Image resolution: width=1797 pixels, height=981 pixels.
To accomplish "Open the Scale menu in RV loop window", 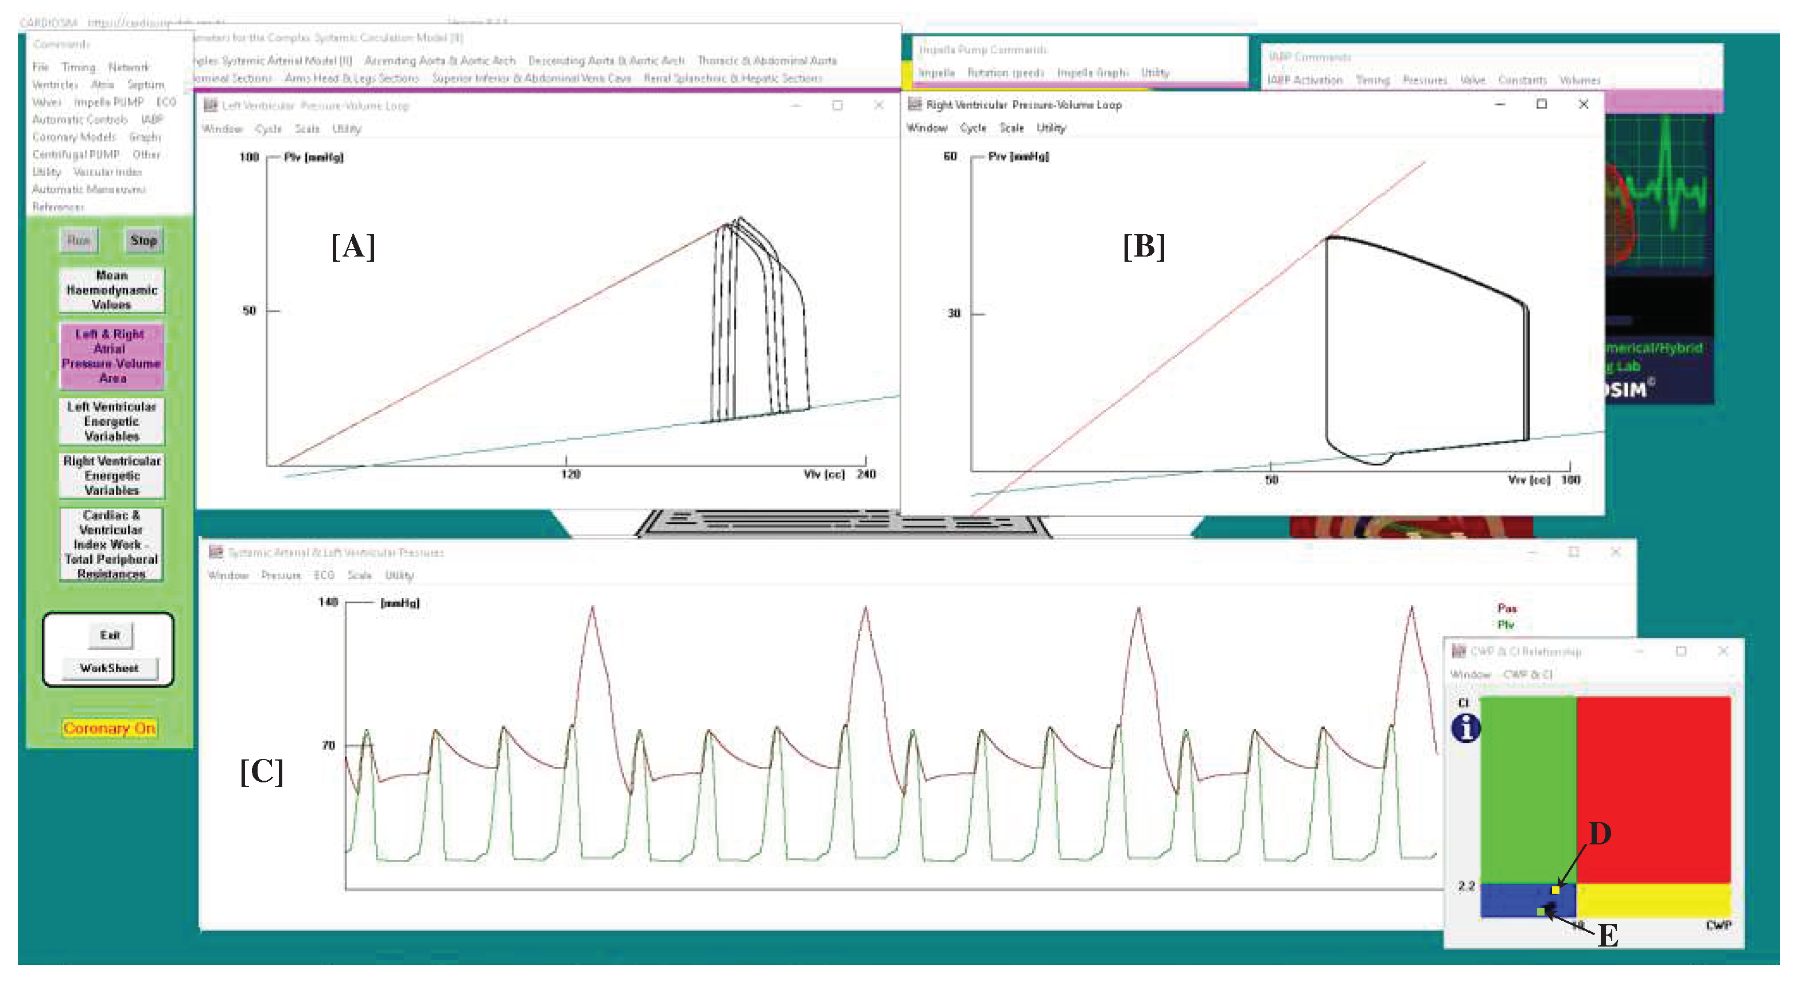I will pos(1012,127).
